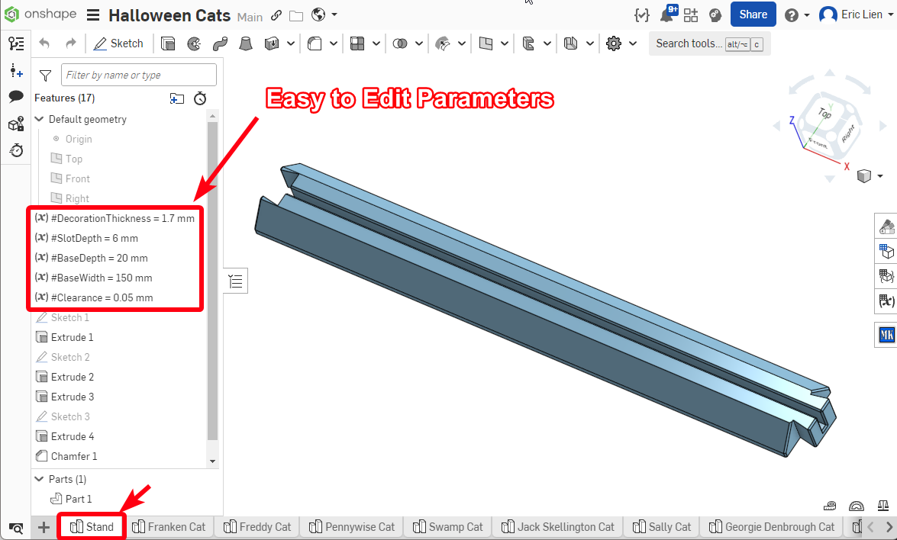Click the blue Share button

coord(753,14)
